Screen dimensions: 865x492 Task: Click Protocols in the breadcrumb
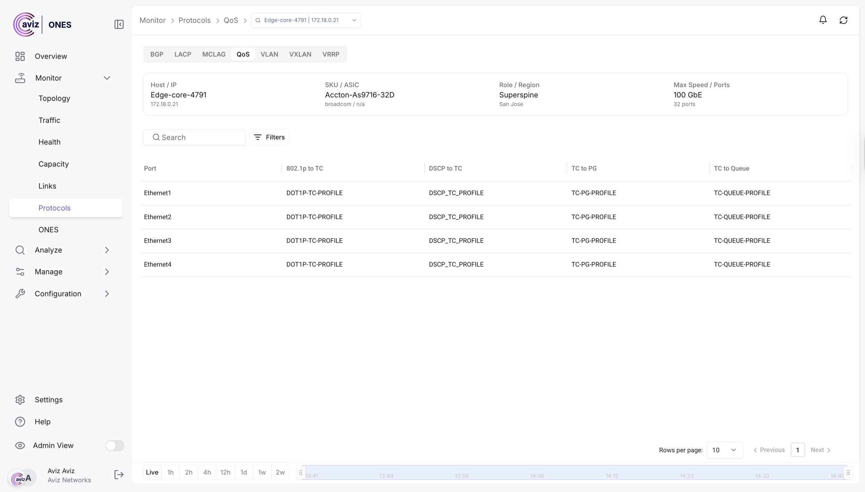point(194,20)
